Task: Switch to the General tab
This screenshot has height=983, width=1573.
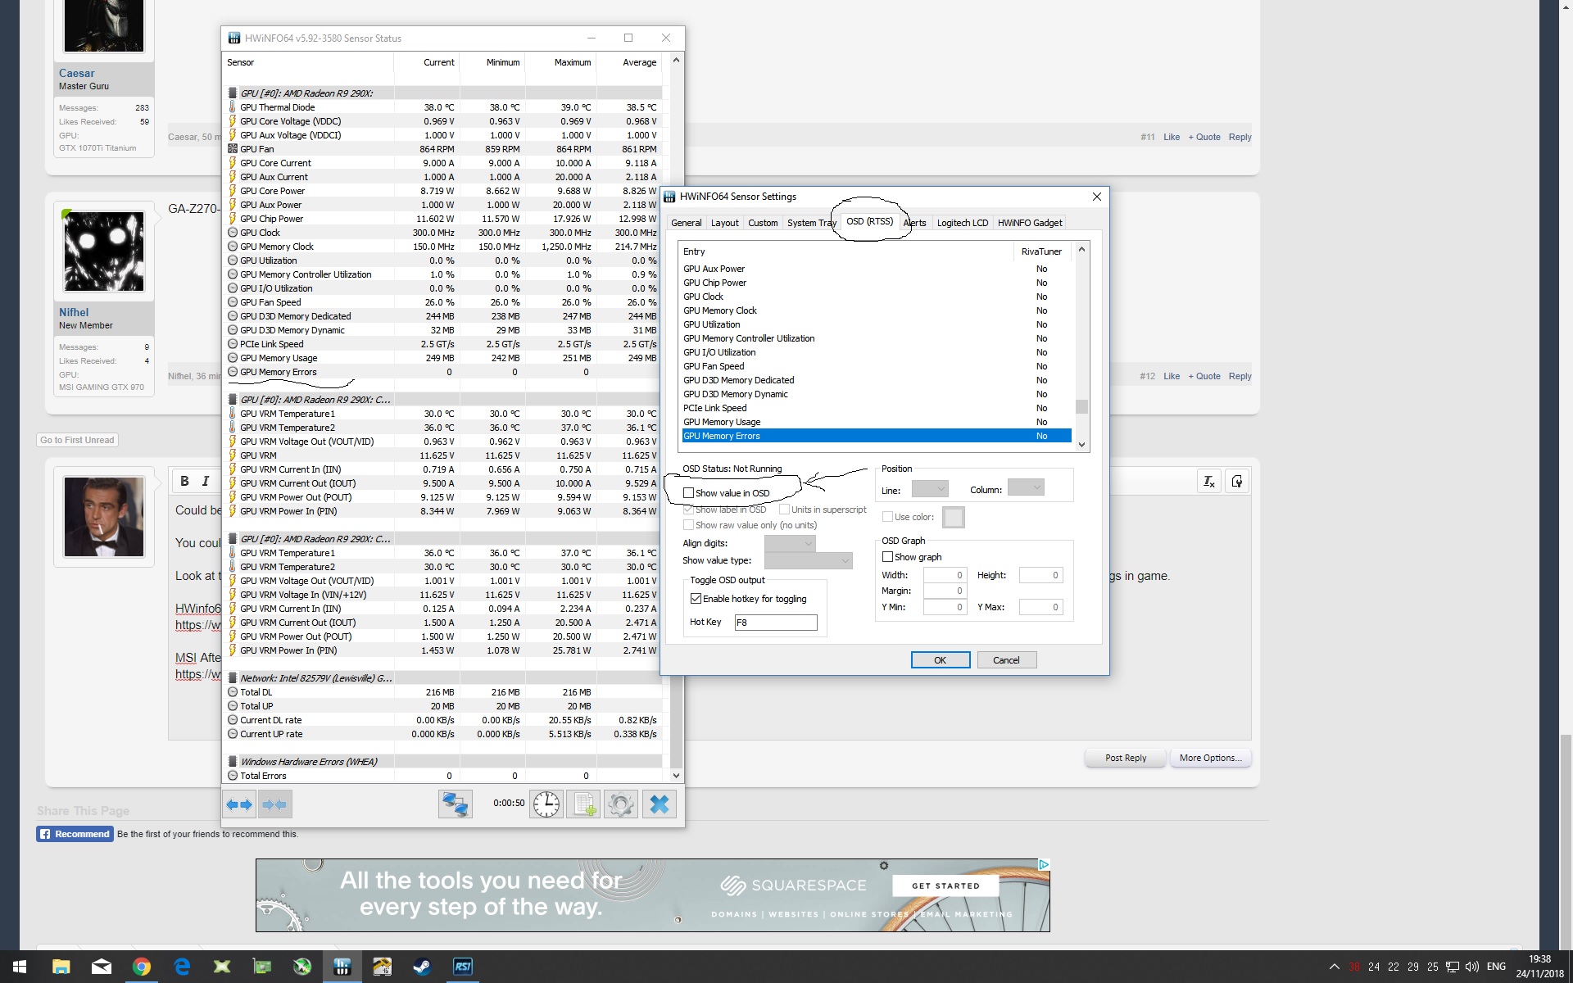Action: tap(686, 223)
